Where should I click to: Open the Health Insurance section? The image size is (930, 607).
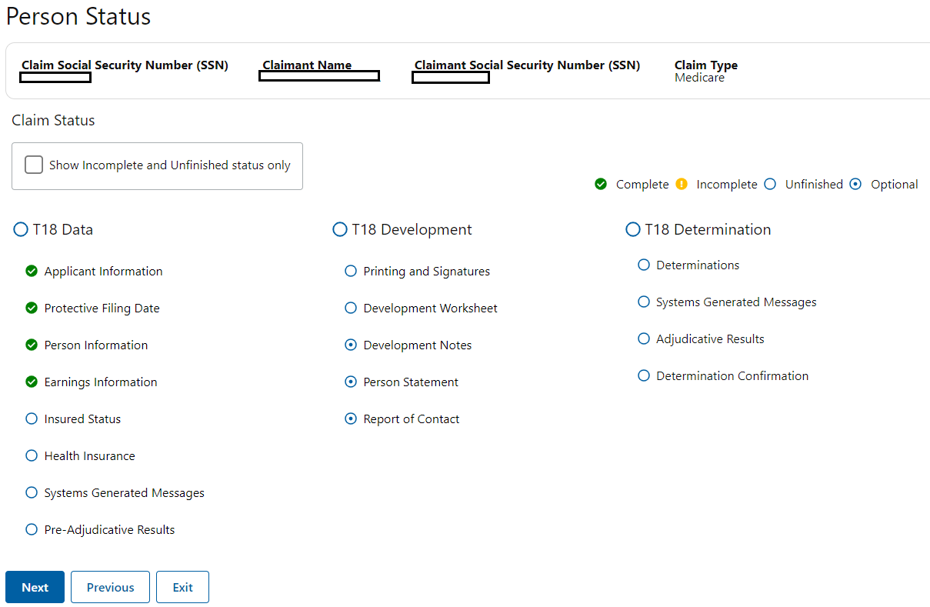pyautogui.click(x=89, y=455)
